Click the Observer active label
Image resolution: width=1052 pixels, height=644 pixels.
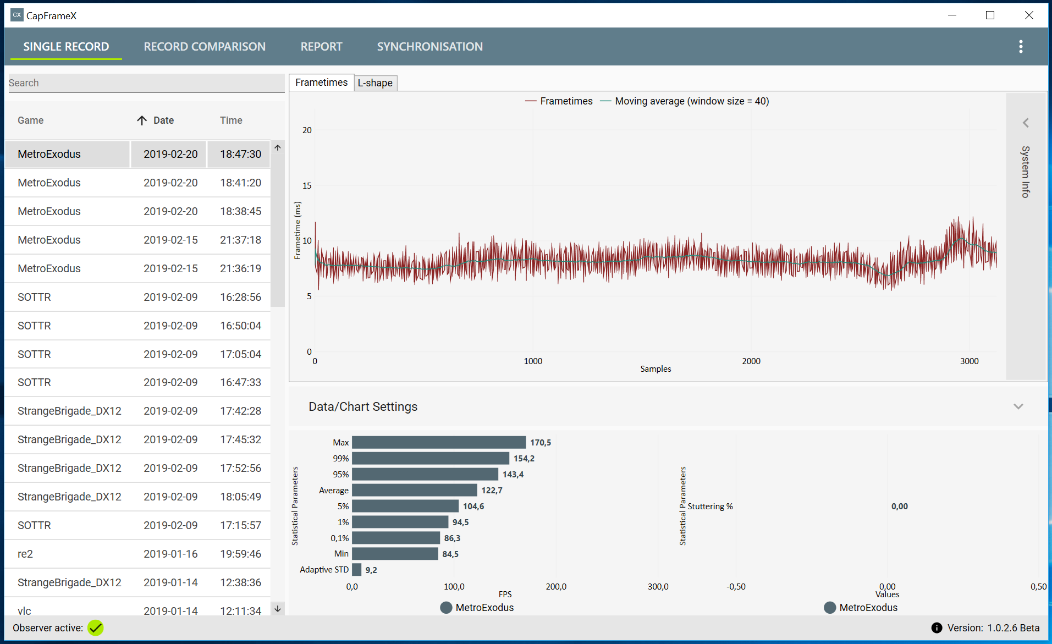[48, 628]
